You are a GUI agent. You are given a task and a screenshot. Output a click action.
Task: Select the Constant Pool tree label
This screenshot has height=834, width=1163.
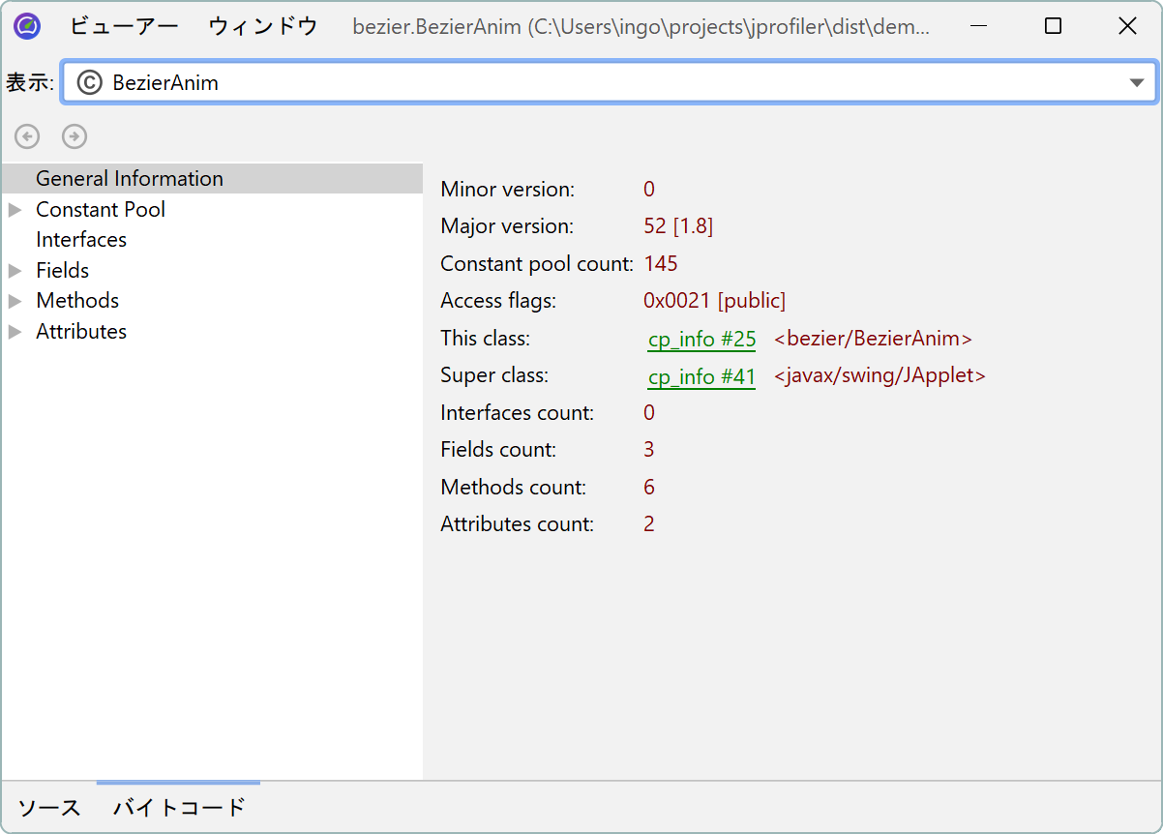(x=101, y=210)
